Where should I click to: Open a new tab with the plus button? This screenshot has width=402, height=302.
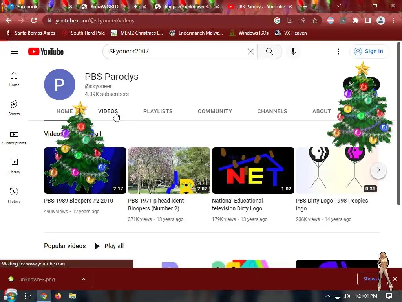click(305, 7)
